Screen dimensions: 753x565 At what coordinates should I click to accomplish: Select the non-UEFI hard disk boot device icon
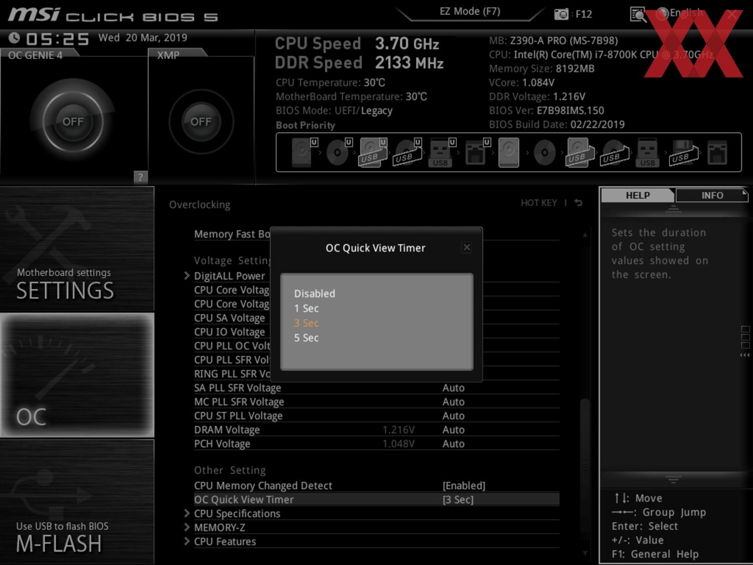coord(508,152)
